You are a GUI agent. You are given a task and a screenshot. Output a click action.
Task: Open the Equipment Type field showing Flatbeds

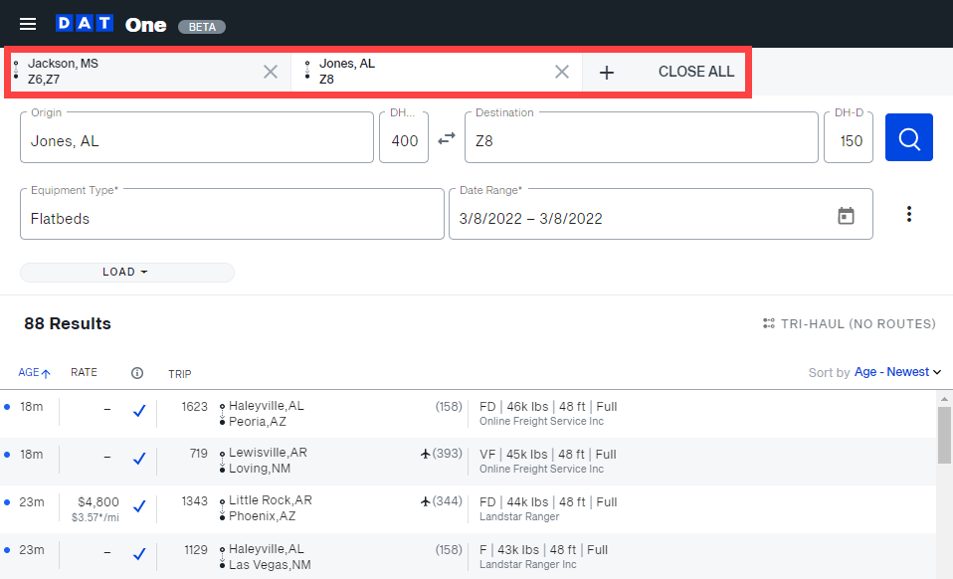pyautogui.click(x=232, y=214)
